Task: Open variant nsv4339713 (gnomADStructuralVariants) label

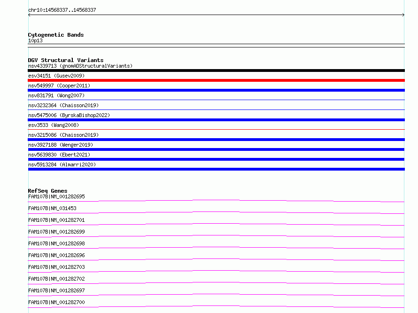Action: [x=80, y=66]
